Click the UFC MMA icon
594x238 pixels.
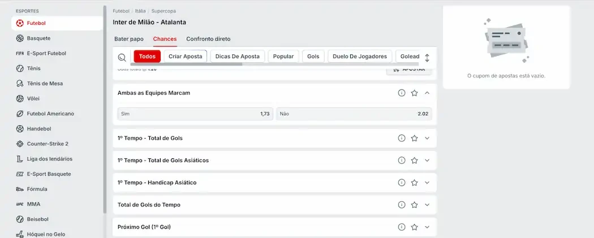[20, 204]
